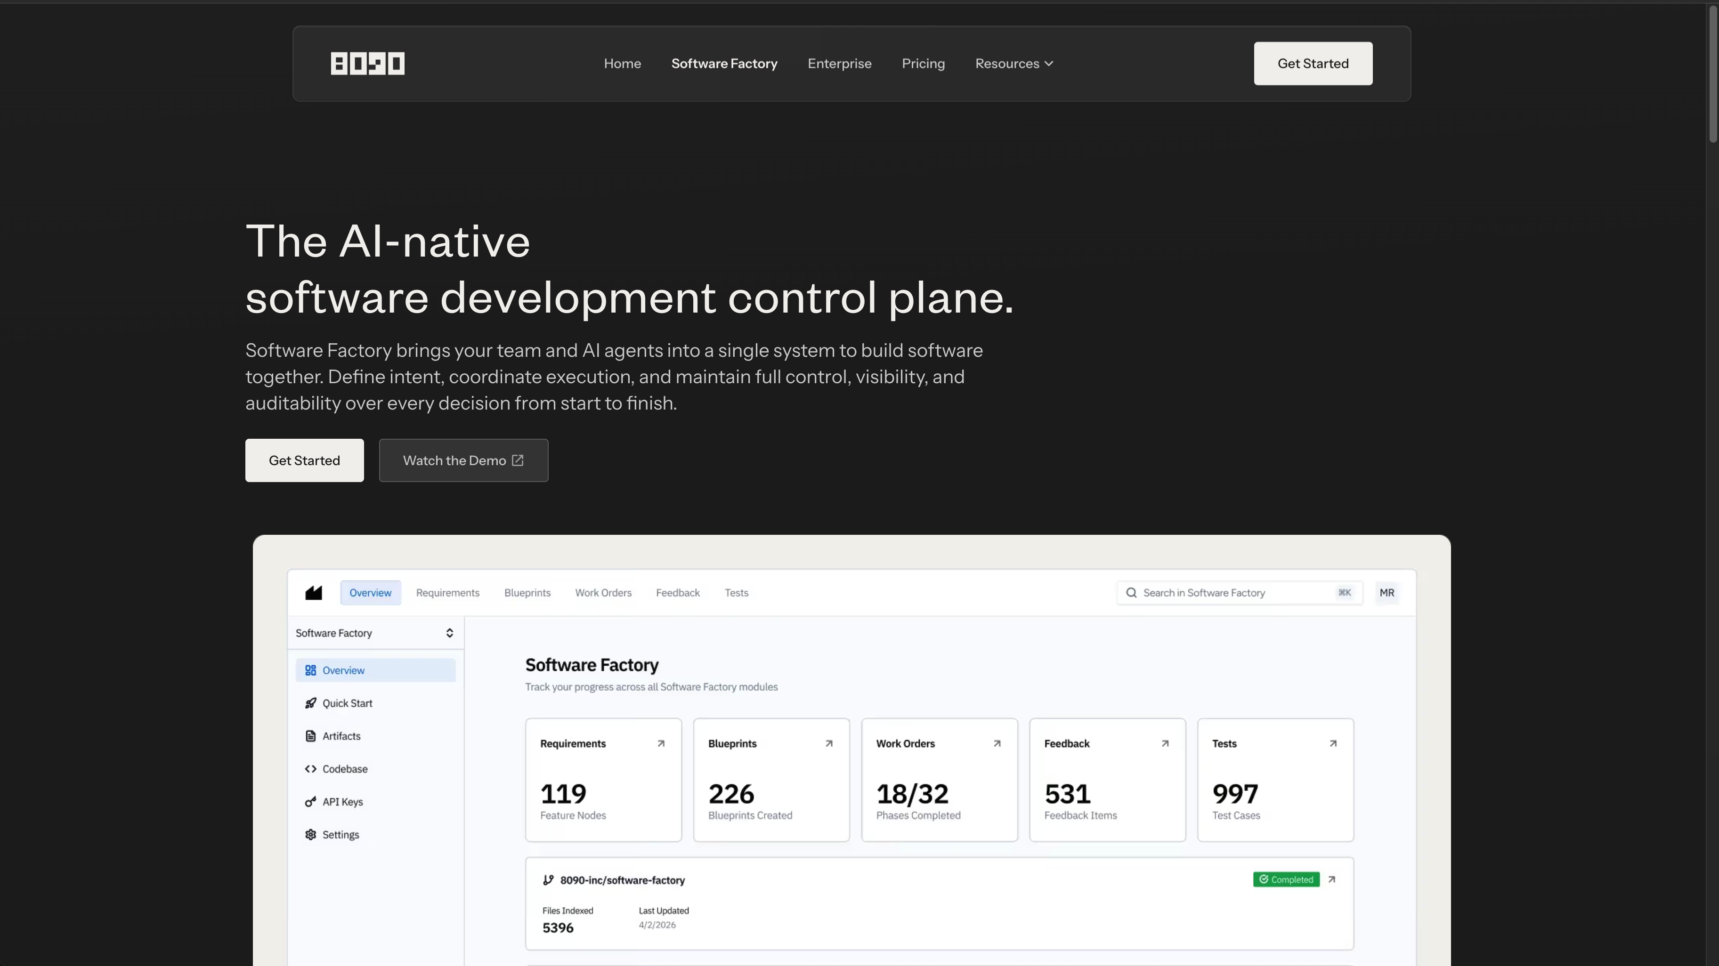Click the Watch the Demo button

click(x=463, y=459)
